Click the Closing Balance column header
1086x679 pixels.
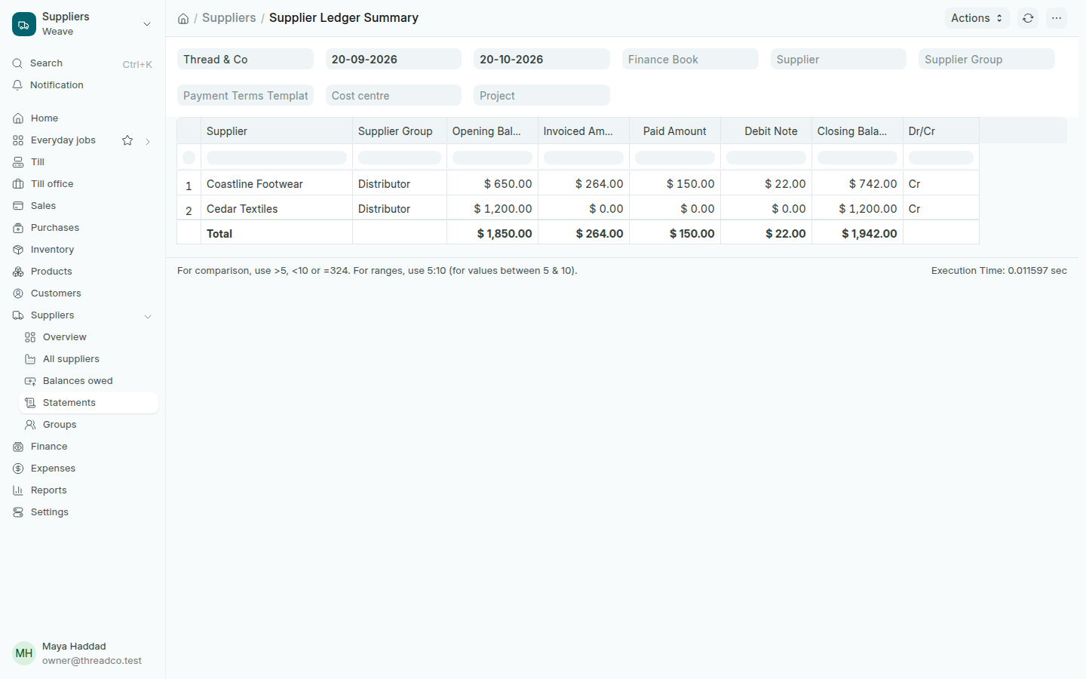coord(857,131)
